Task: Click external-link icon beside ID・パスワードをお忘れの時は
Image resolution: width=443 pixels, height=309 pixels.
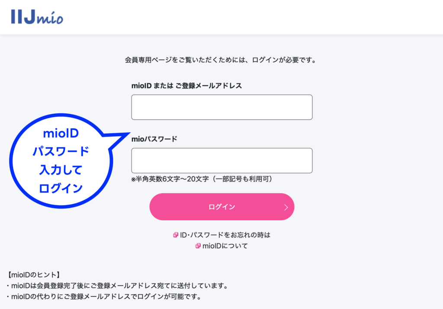Action: tap(176, 235)
